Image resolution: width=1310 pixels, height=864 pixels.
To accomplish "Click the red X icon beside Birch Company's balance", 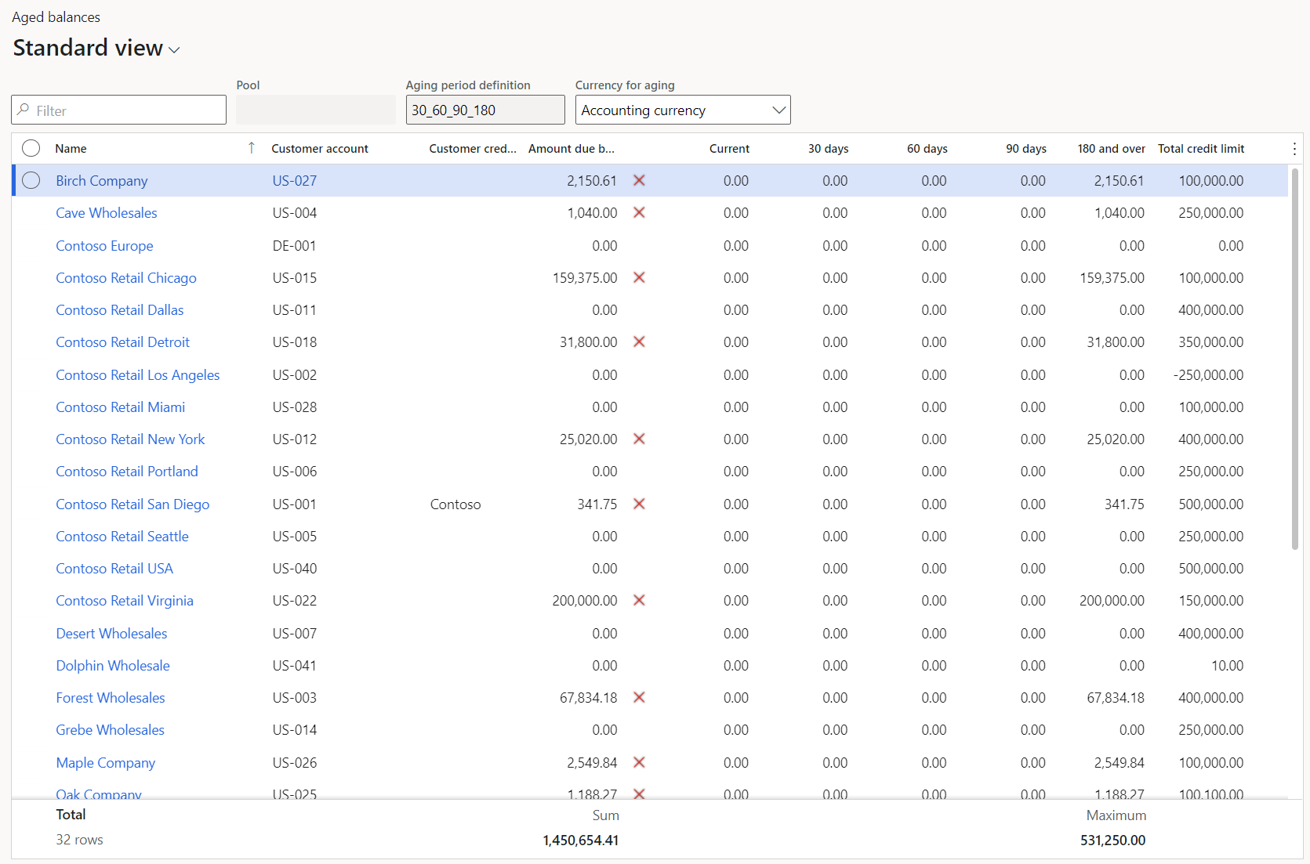I will coord(639,180).
